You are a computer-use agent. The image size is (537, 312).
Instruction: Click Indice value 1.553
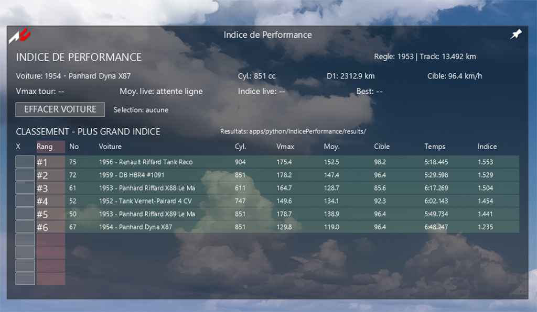tap(485, 162)
